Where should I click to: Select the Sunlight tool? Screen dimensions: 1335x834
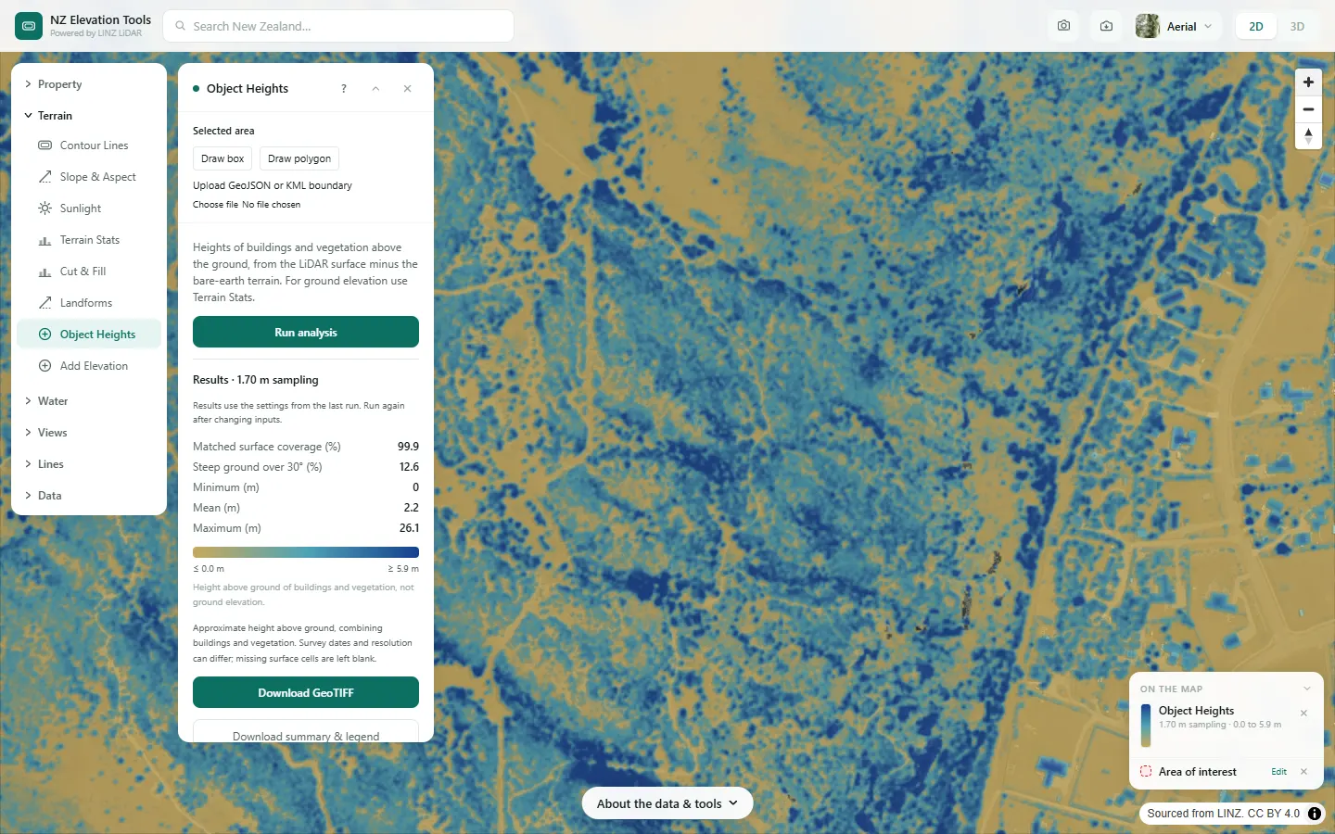(89, 208)
